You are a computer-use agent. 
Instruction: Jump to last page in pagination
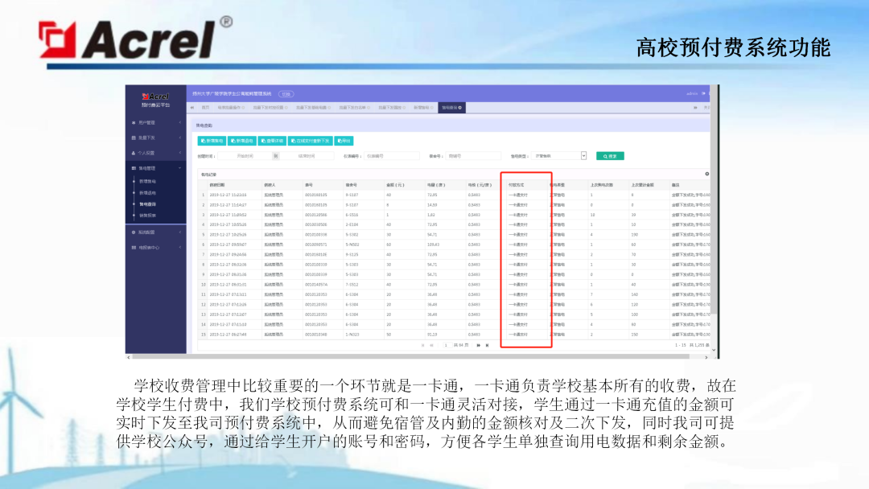[x=487, y=345]
